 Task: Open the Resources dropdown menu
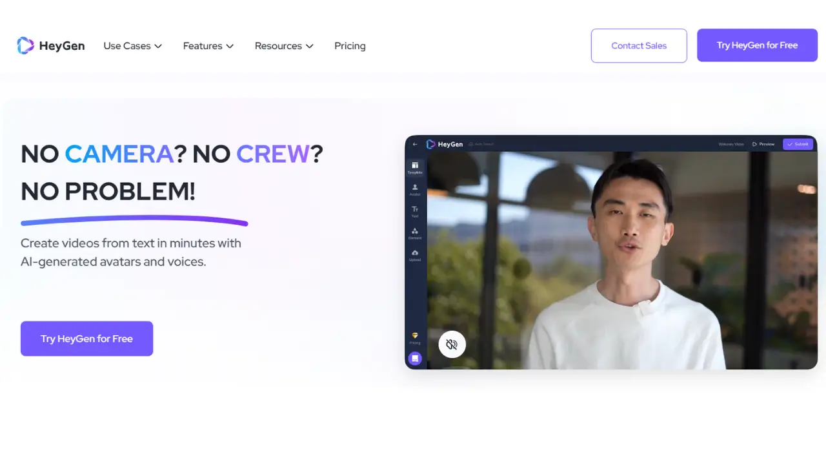click(284, 46)
